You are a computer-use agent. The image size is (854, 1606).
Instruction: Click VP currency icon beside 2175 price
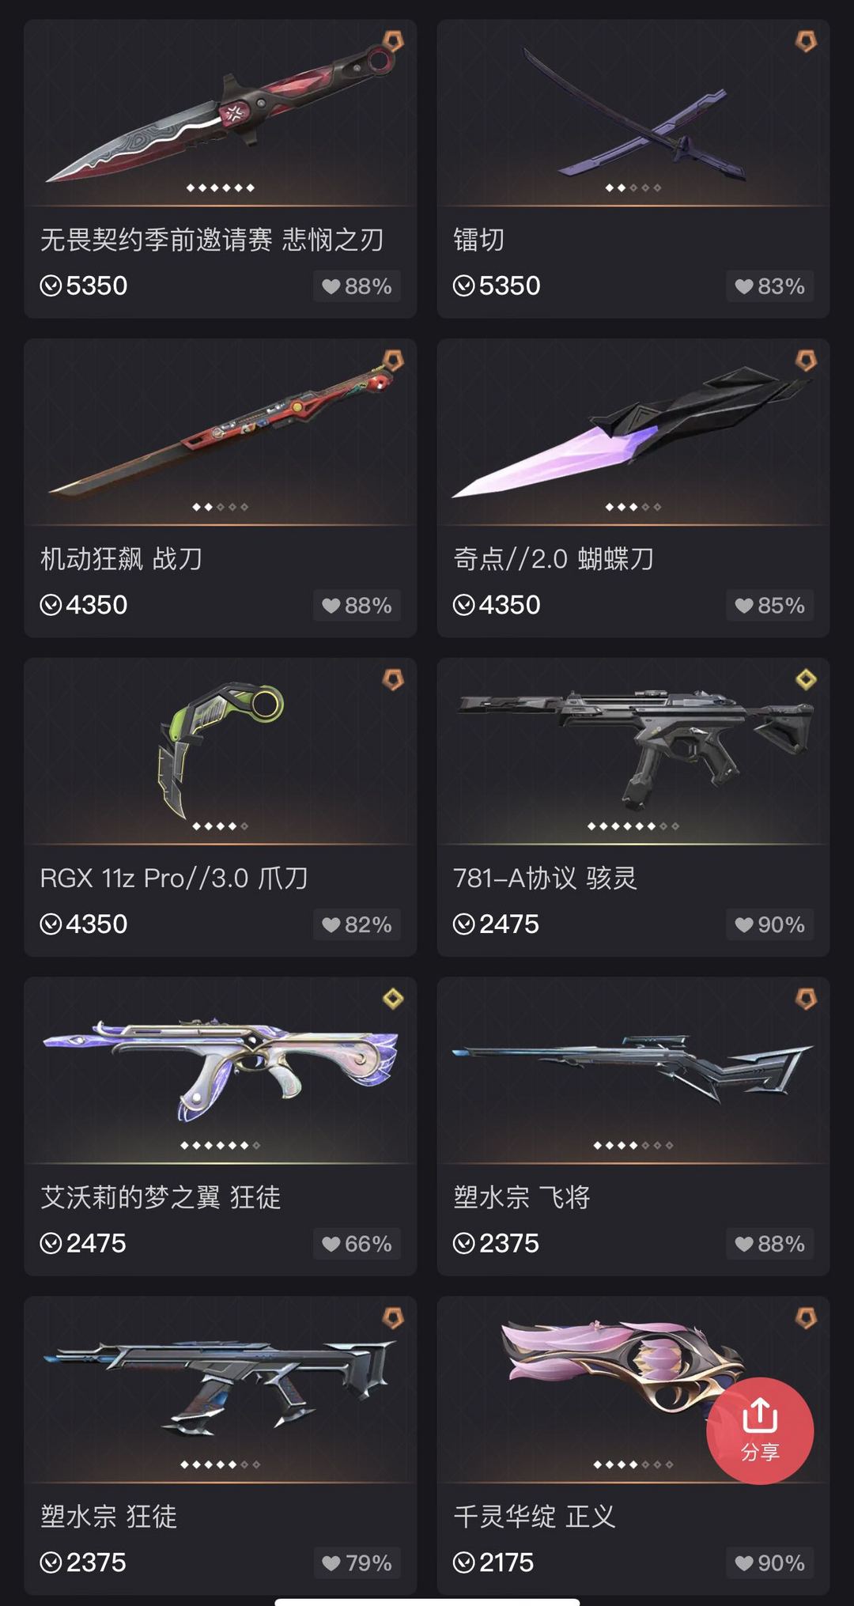(x=463, y=1563)
